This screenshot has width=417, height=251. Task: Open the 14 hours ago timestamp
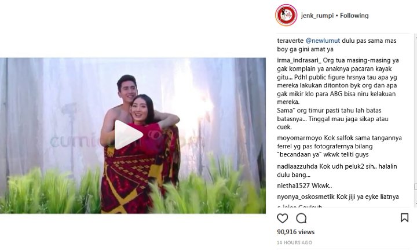tap(294, 242)
